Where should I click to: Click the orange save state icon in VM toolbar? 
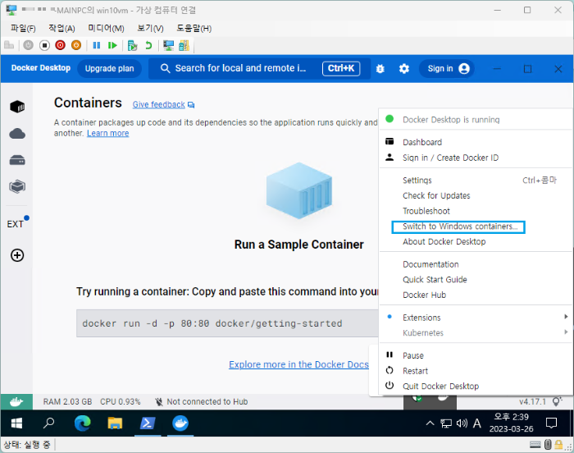click(76, 45)
